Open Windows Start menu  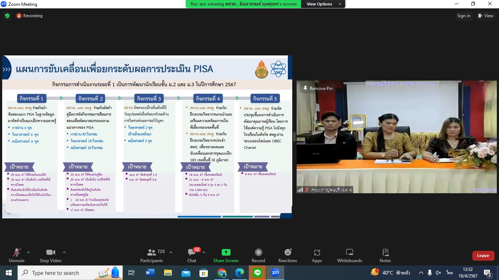[8, 273]
